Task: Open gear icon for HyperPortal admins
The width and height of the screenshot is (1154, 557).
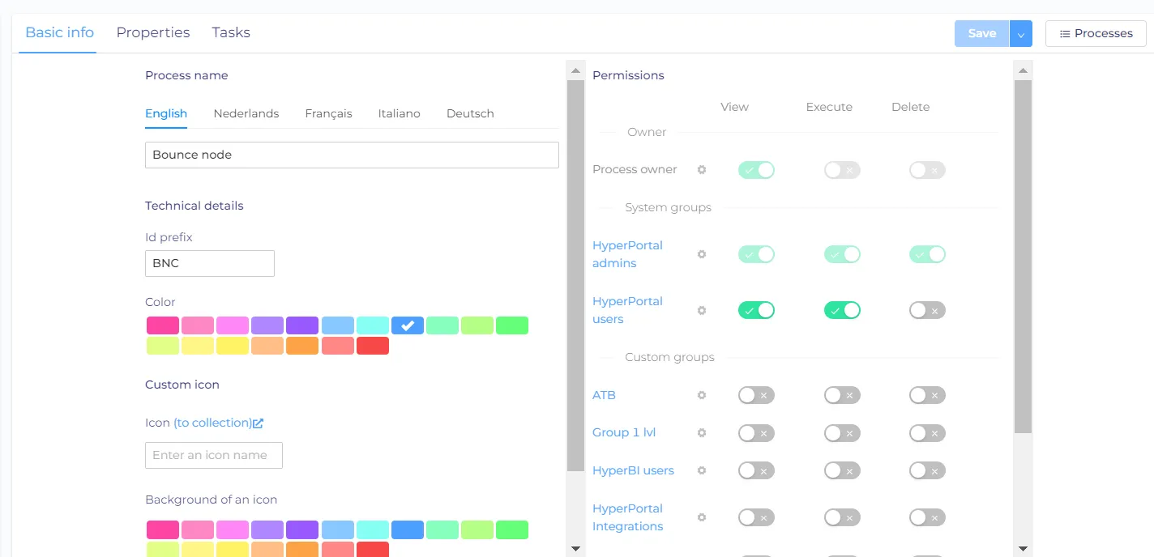Action: pyautogui.click(x=702, y=254)
